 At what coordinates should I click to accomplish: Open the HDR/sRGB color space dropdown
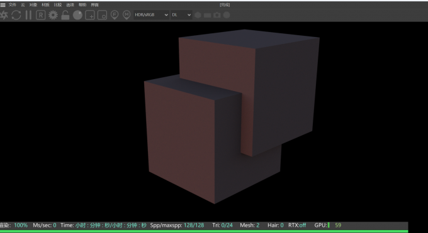(151, 15)
